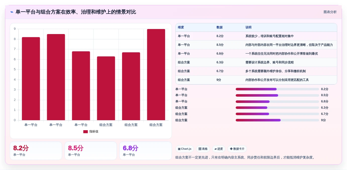Viewport: 347px width, 170px height.
Task: Click description 需要设计系统边界、账号和同步流程
Action: coord(270,63)
